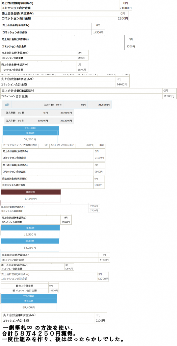Image resolution: width=177 pixels, height=346 pixels.
Task: Click the 獲得総額 header above 55,250円
Action: tap(30, 241)
